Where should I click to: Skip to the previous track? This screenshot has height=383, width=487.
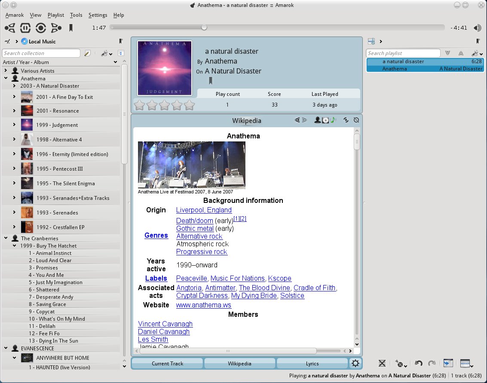(x=10, y=28)
